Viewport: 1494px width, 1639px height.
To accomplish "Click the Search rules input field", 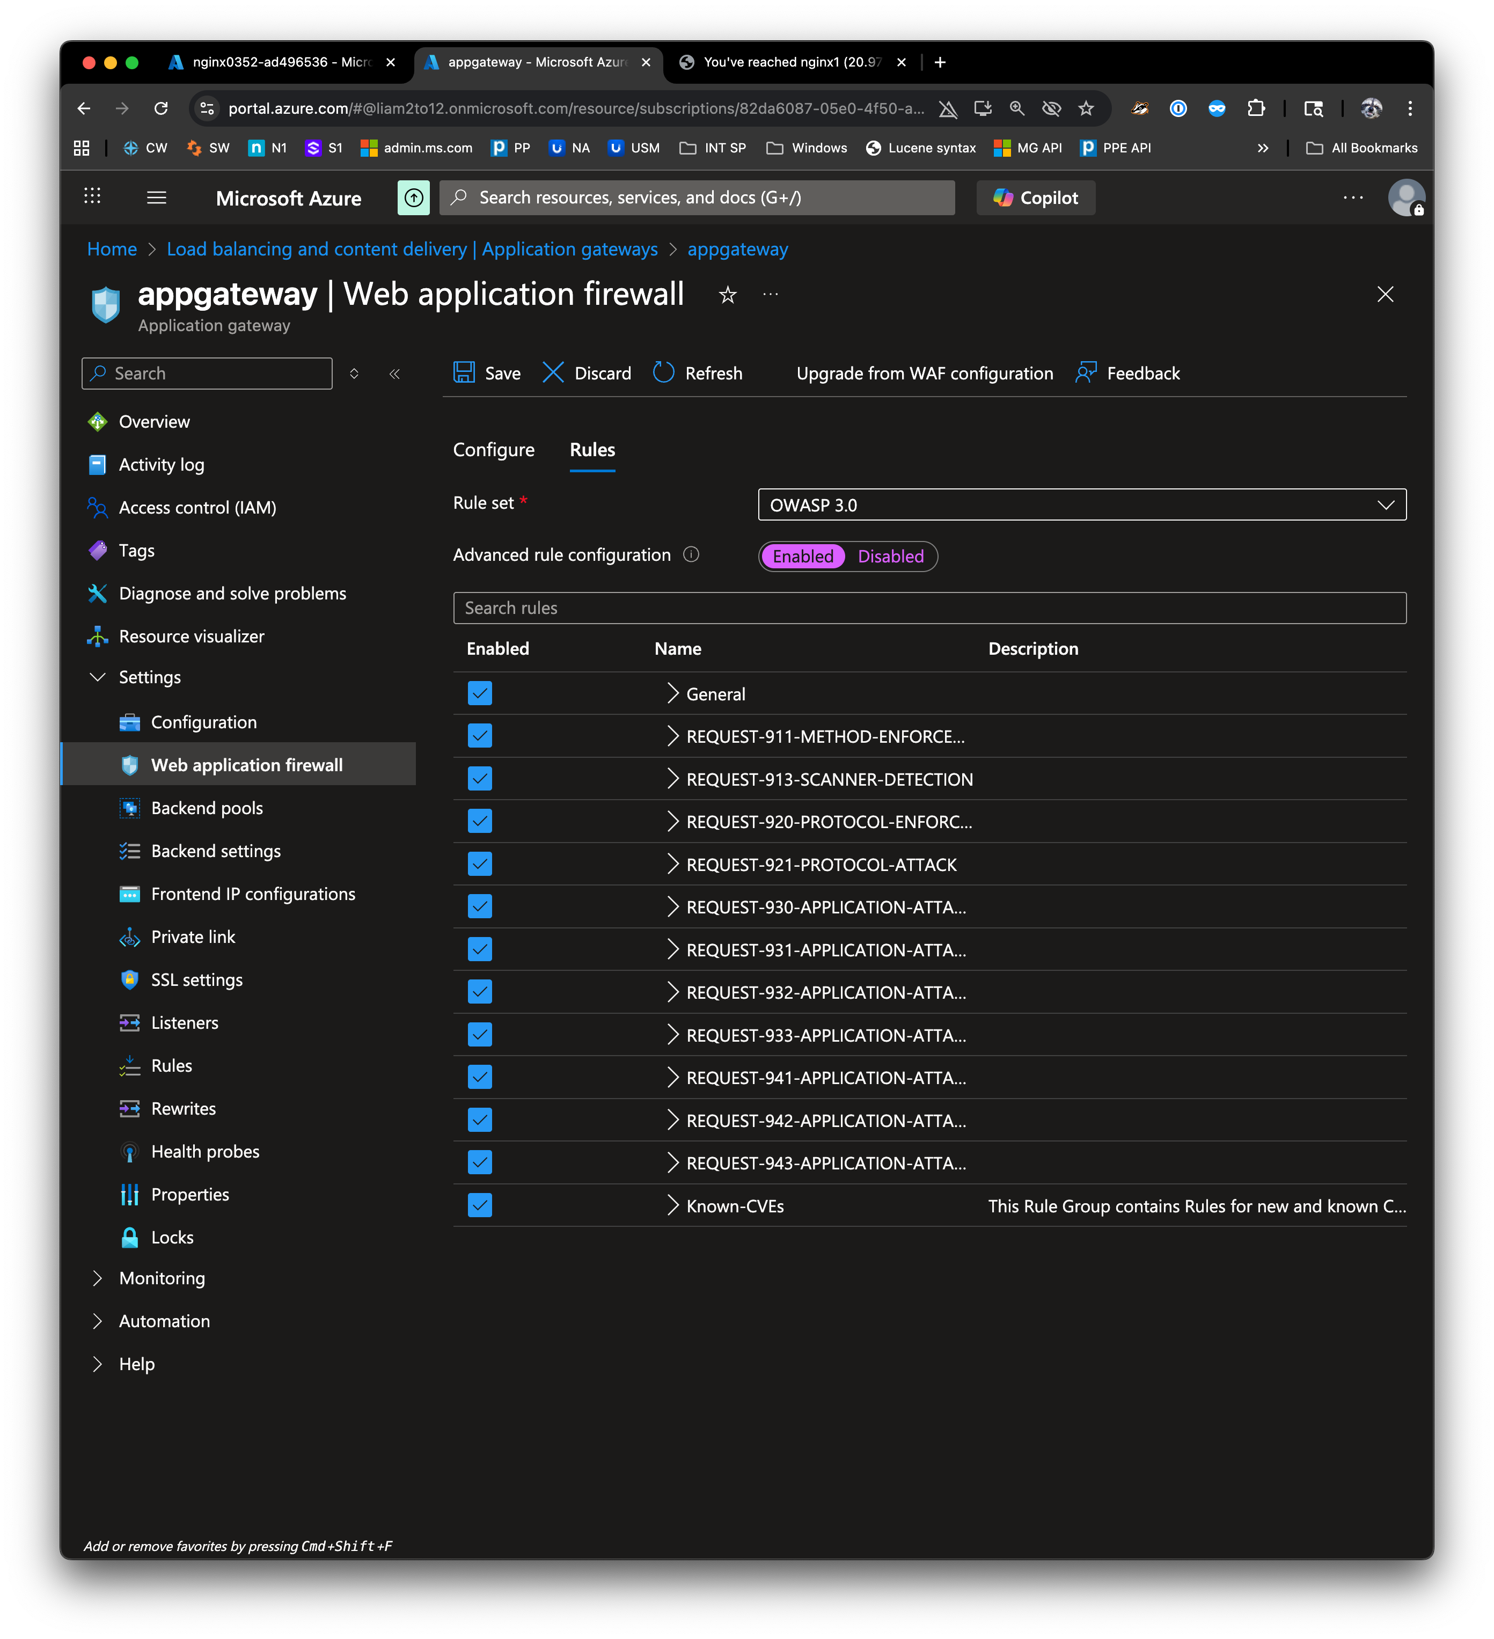I will pyautogui.click(x=929, y=608).
